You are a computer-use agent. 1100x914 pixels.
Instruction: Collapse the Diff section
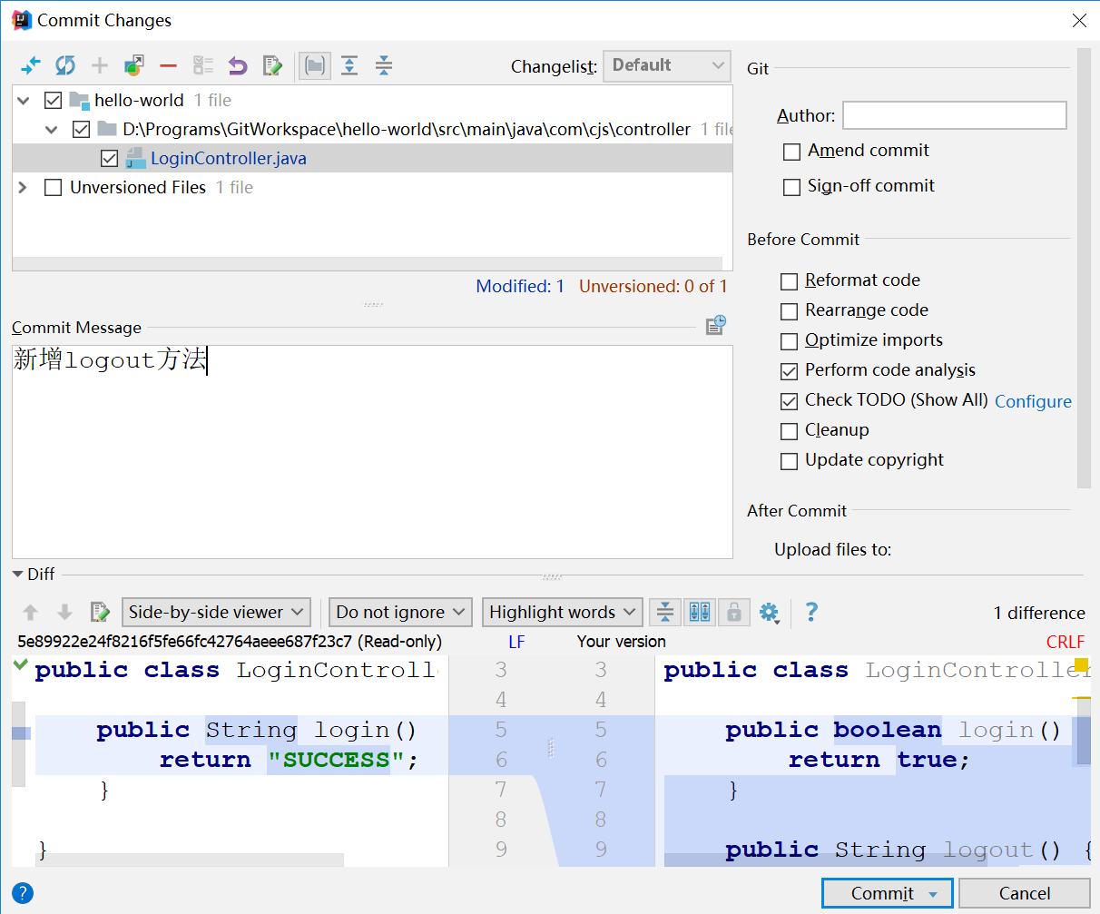18,574
